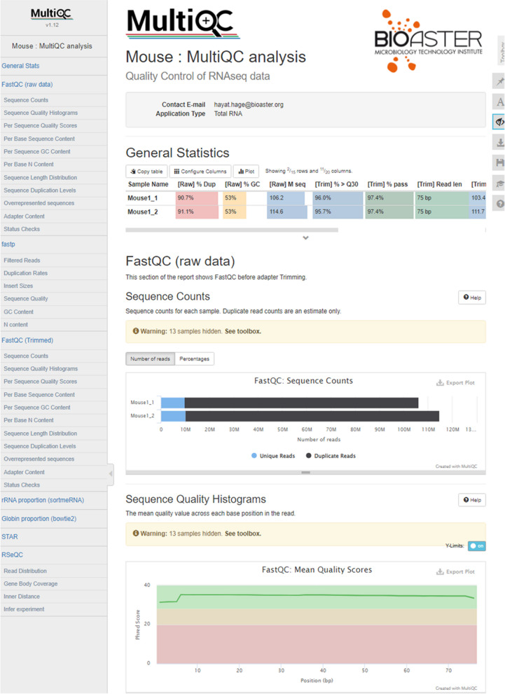Open Trimmed Overrepresented sequences link
Image resolution: width=505 pixels, height=694 pixels.
(39, 459)
